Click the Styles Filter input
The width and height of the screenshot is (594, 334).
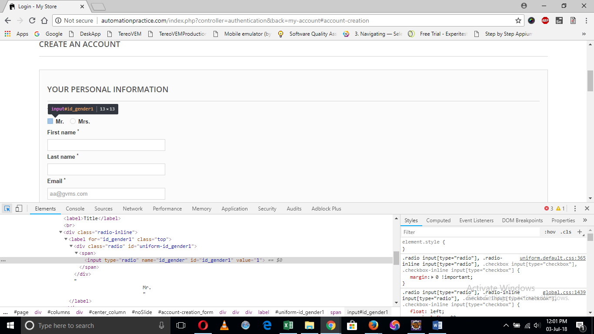point(471,232)
